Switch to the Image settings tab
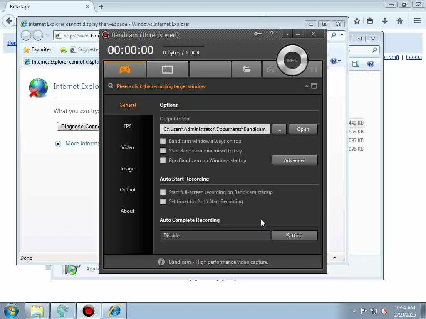Image resolution: width=426 pixels, height=319 pixels. click(x=128, y=169)
